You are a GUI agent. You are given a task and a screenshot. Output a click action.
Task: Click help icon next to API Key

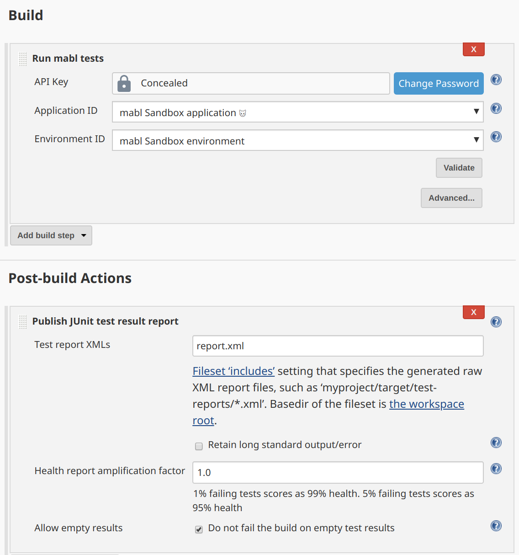pos(496,80)
